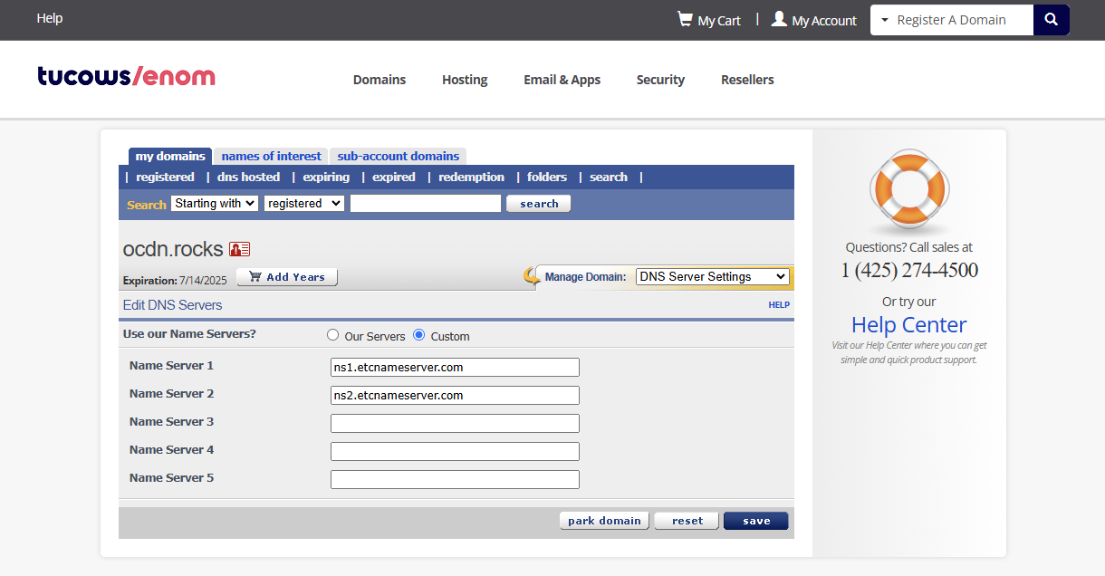This screenshot has width=1105, height=576.
Task: Click the tucows/enom logo
Action: 126,77
